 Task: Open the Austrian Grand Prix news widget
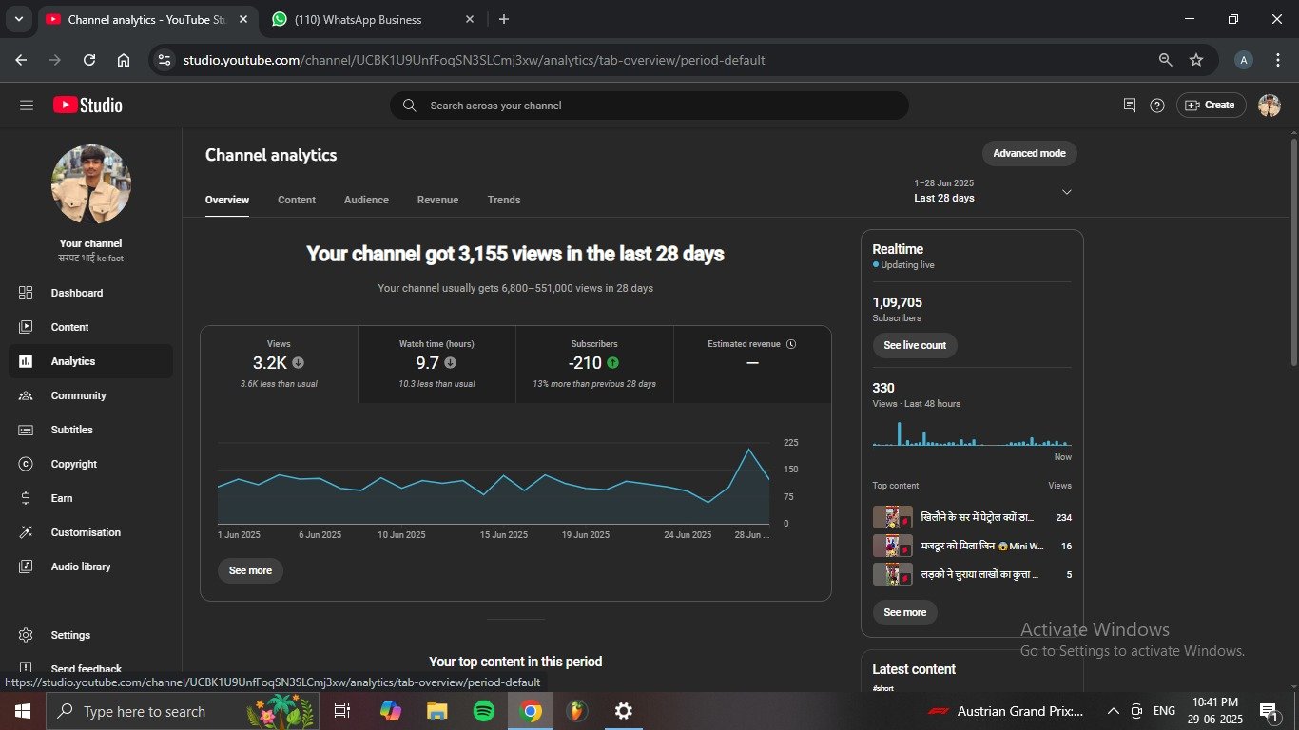pyautogui.click(x=1005, y=711)
